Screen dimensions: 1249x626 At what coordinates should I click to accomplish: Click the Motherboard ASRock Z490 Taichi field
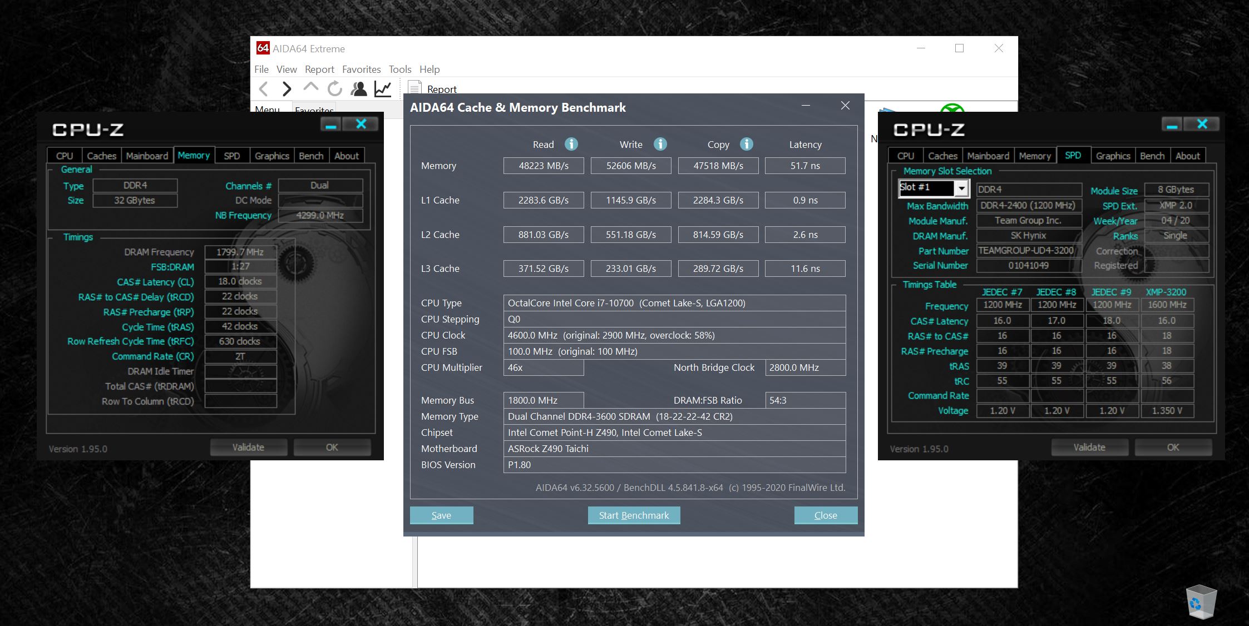click(x=674, y=449)
